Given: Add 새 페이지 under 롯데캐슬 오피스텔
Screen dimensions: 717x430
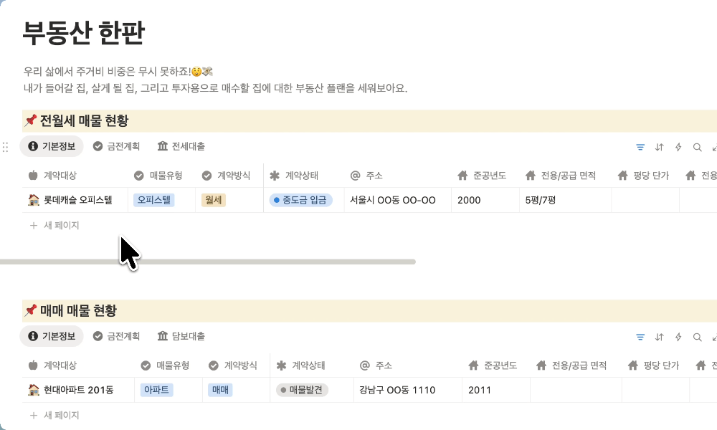Looking at the screenshot, I should (54, 225).
